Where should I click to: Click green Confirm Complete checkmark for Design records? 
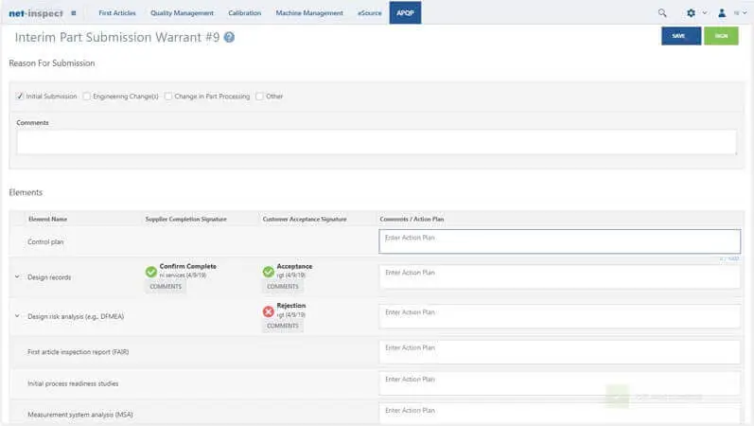coord(151,272)
